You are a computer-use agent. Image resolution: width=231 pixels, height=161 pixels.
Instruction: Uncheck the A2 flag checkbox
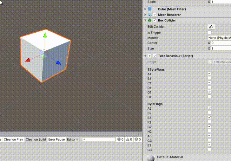pos(209,108)
